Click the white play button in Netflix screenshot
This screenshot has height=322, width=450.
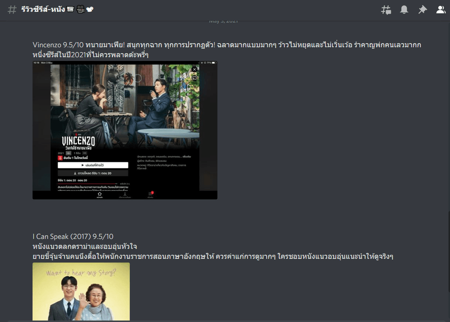[93, 165]
